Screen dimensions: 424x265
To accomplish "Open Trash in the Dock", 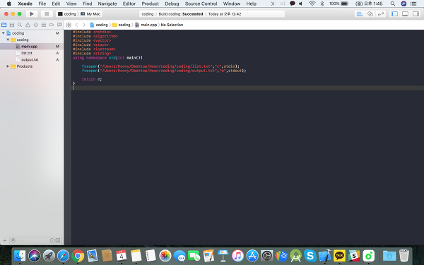I will pyautogui.click(x=404, y=256).
